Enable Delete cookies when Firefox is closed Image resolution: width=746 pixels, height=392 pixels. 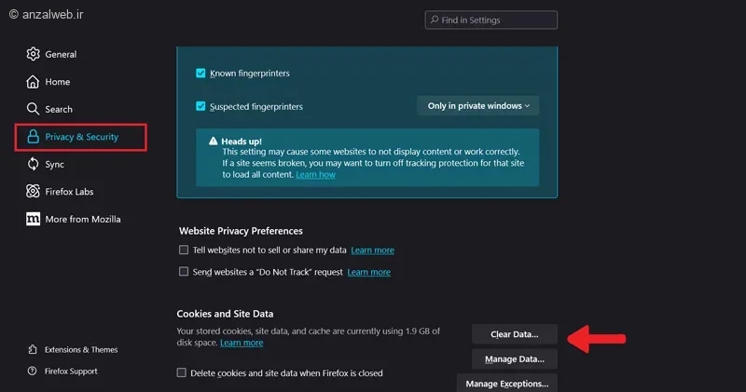point(183,373)
